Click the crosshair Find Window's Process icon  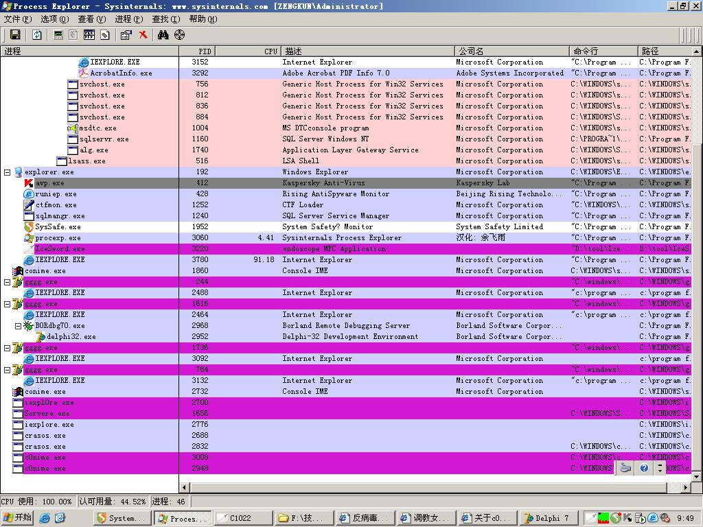(179, 35)
